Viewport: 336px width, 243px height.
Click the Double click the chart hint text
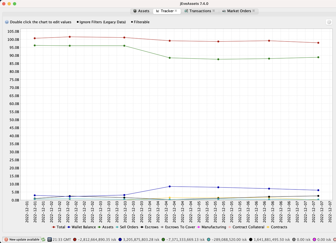coord(41,22)
